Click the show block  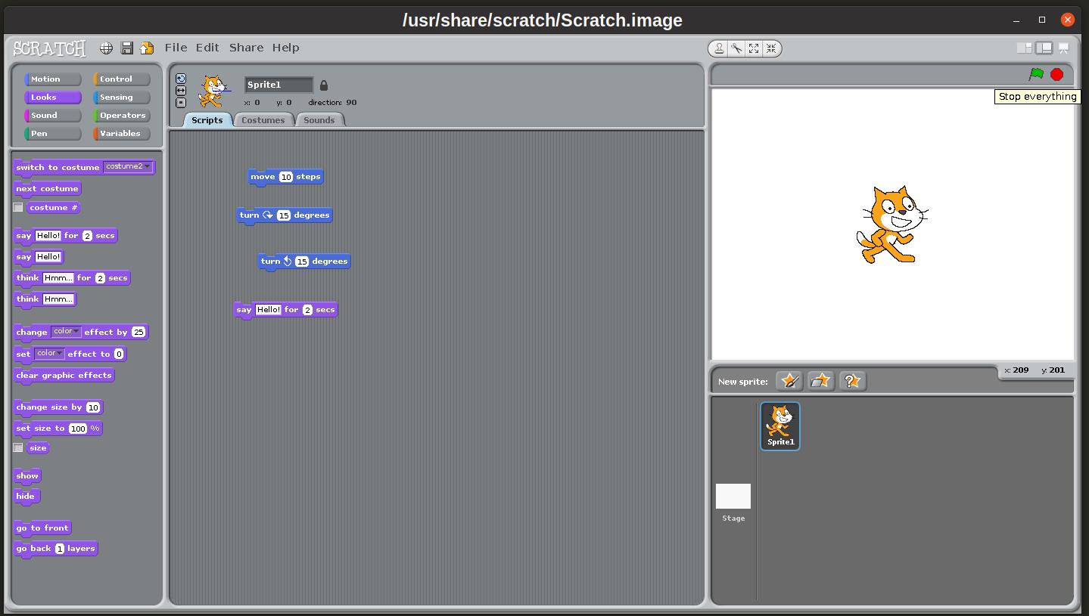27,476
